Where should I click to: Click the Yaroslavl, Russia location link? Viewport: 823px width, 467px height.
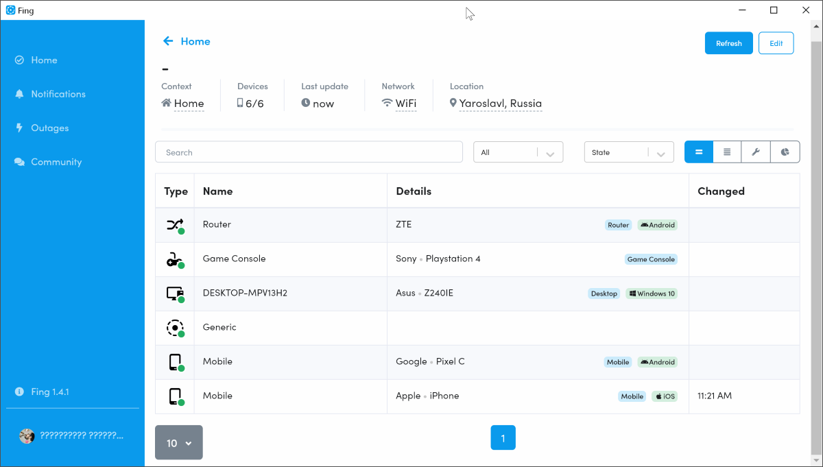click(501, 104)
